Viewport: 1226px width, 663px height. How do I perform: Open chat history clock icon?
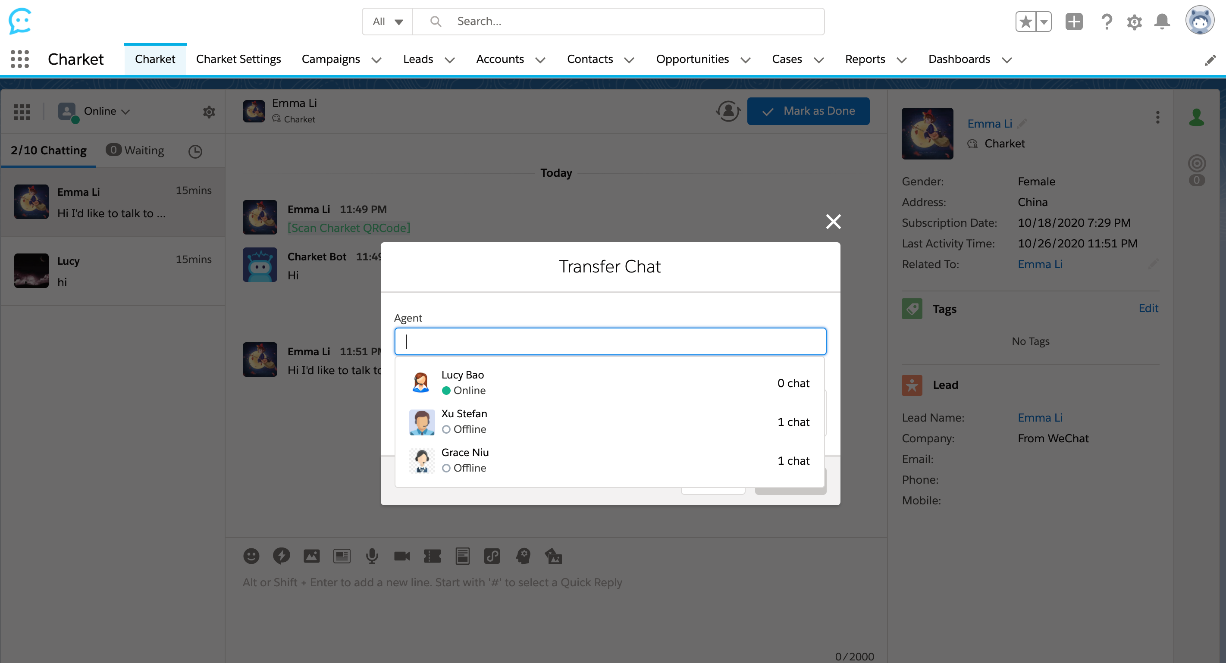[195, 151]
